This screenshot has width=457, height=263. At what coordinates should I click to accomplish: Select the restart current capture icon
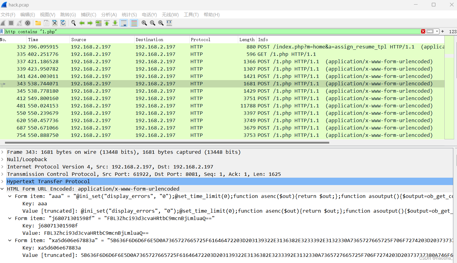pos(19,23)
